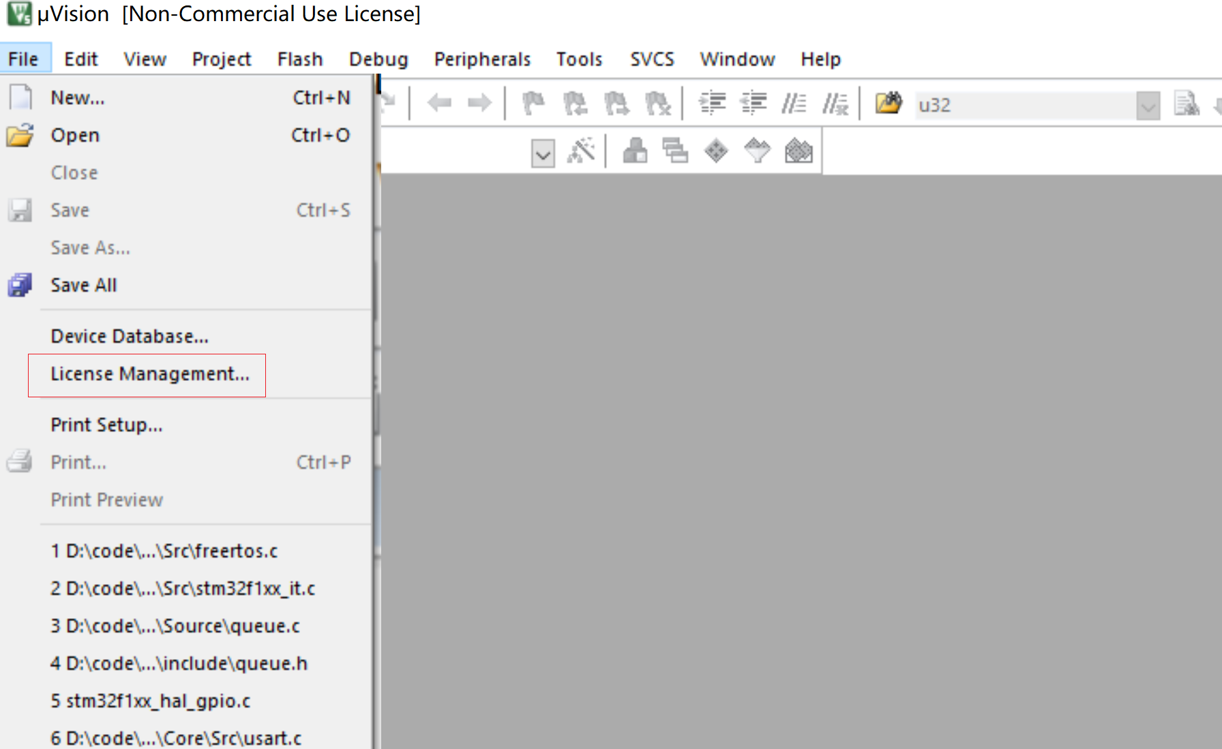The height and width of the screenshot is (749, 1222).
Task: Go to previous bookmark flag icon
Action: pos(575,104)
